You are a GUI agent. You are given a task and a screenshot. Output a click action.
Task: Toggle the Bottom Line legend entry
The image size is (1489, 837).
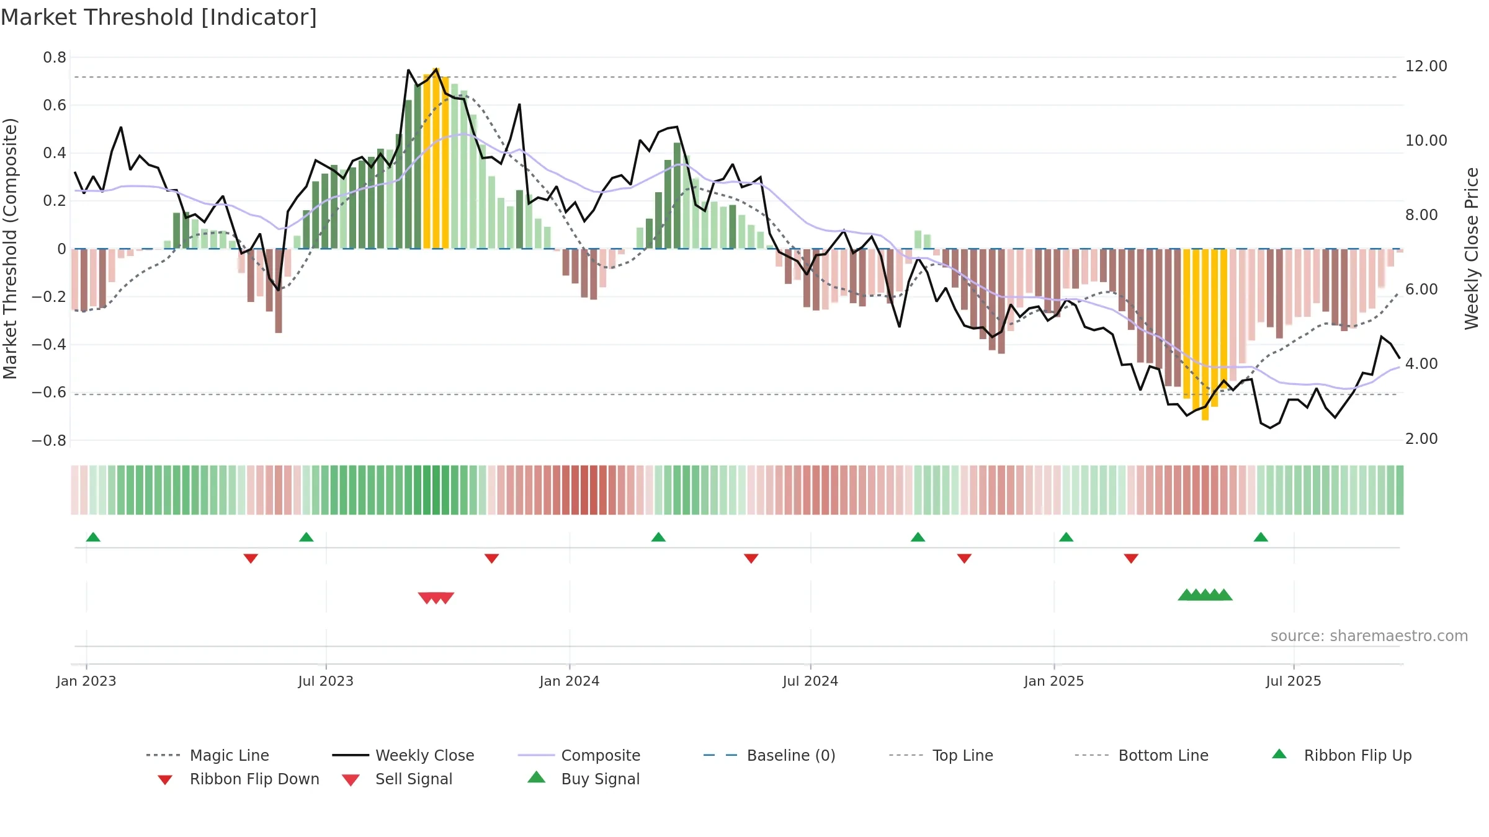[1142, 755]
